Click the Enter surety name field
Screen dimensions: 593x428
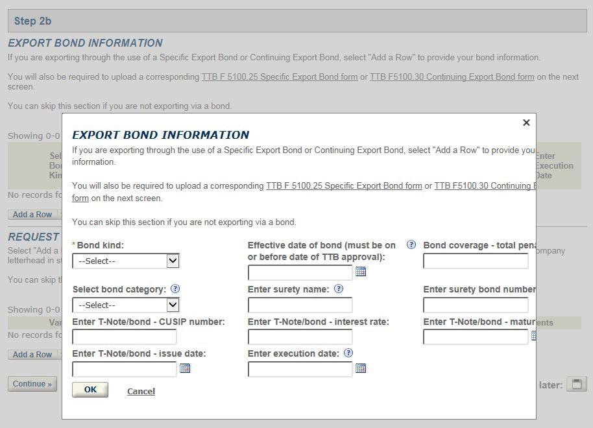pos(300,305)
